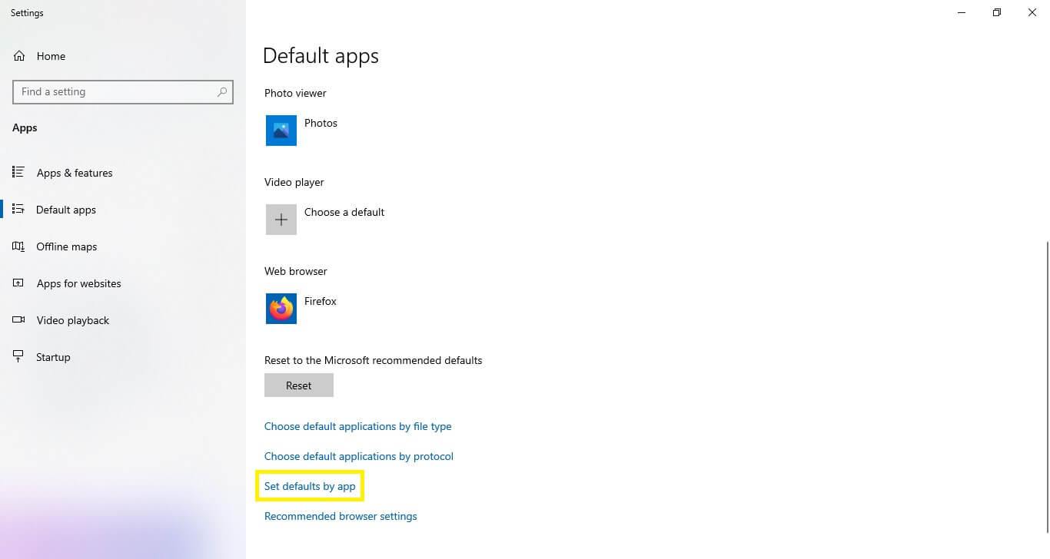Click the Video player label

click(294, 182)
